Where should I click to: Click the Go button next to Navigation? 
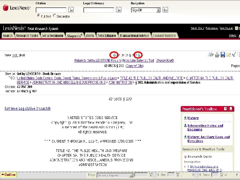pyautogui.click(x=165, y=10)
